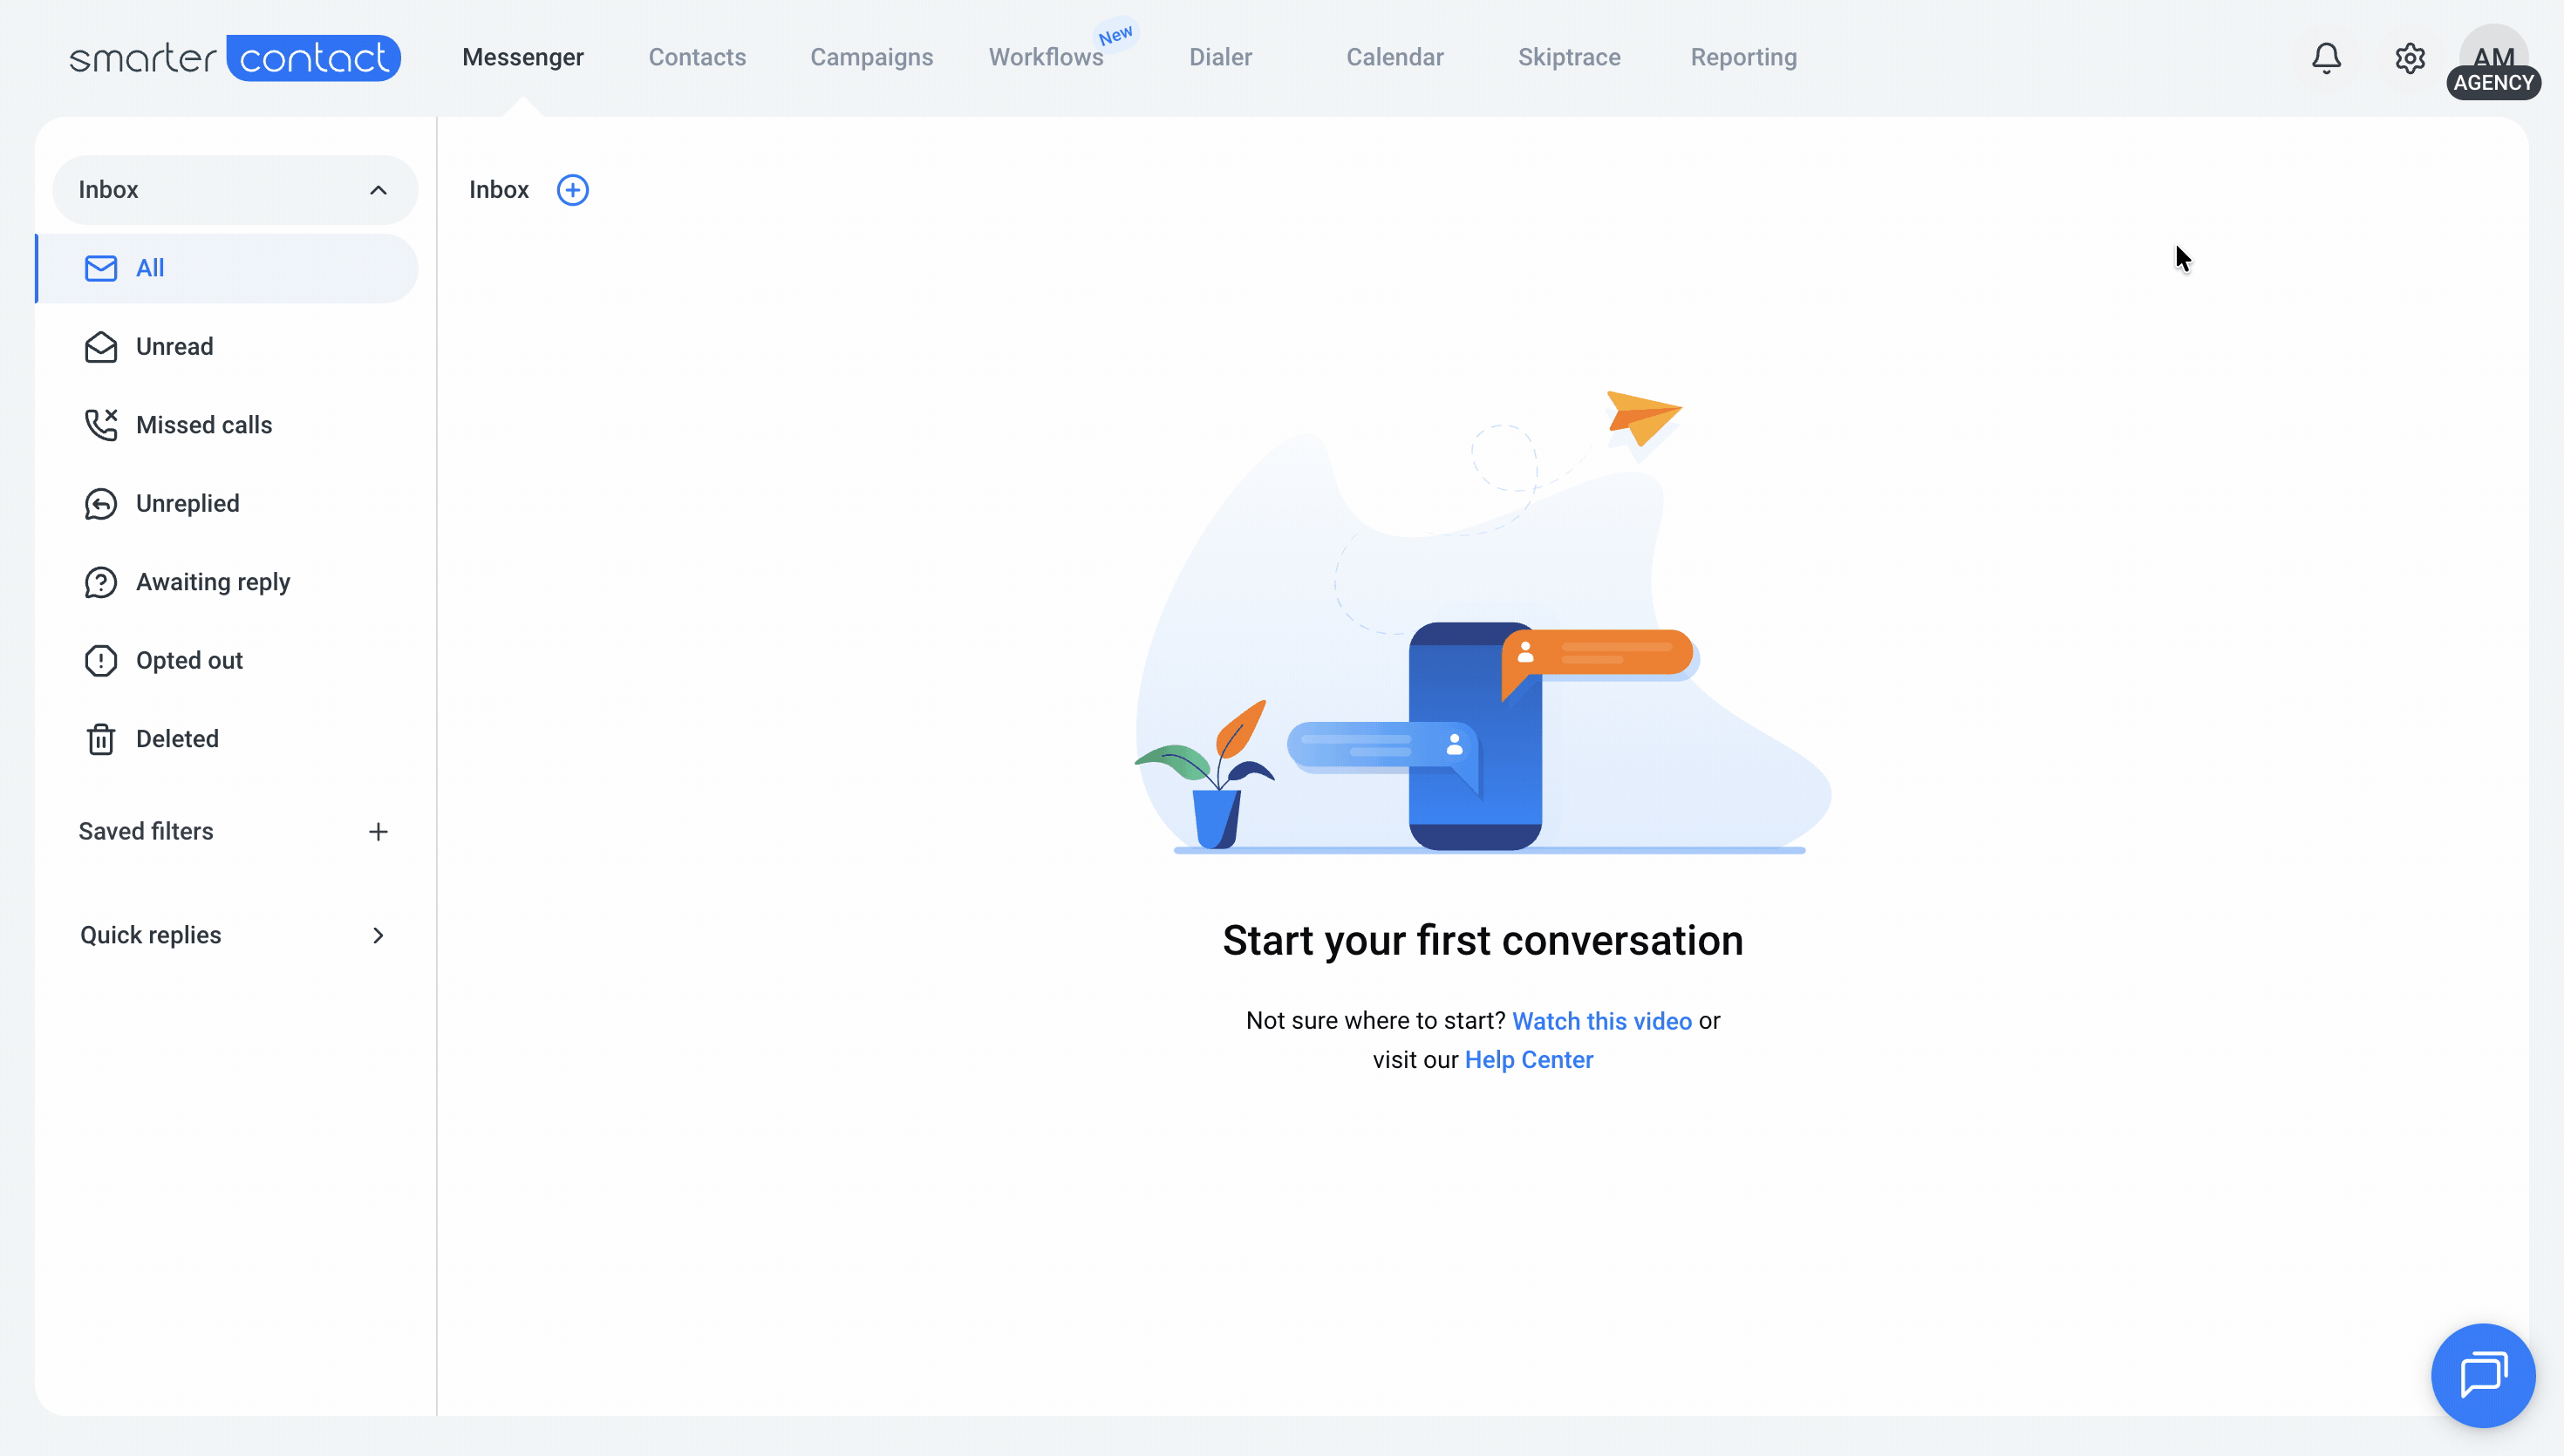Click the blue plus icon beside Inbox

pyautogui.click(x=572, y=190)
